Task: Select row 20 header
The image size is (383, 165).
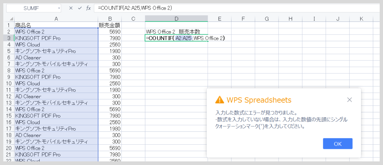Action: (x=9, y=148)
